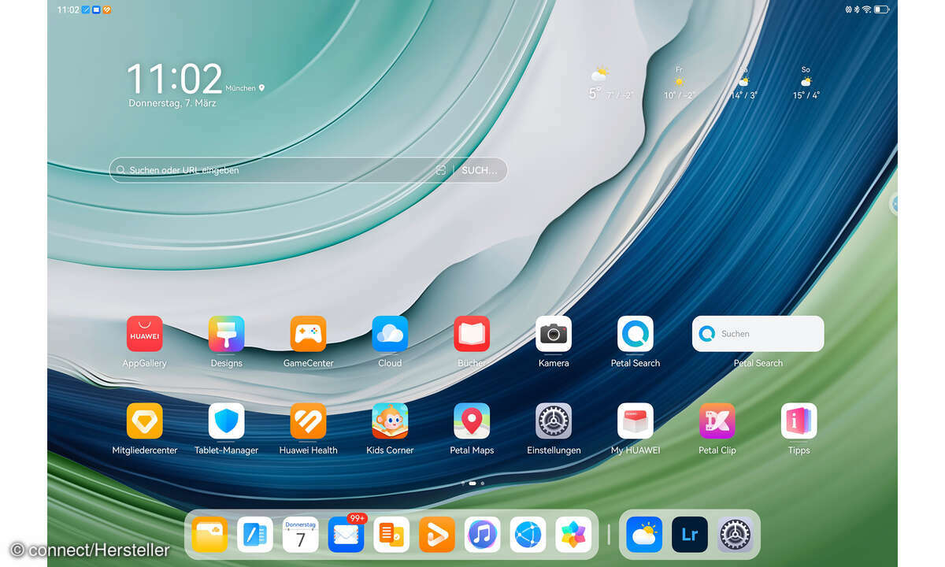
Task: Open the AppGallery app
Action: [x=144, y=334]
